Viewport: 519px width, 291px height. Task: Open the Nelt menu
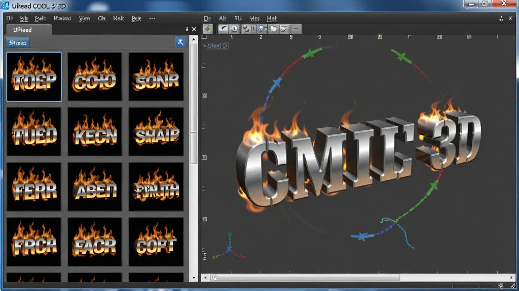coord(119,19)
